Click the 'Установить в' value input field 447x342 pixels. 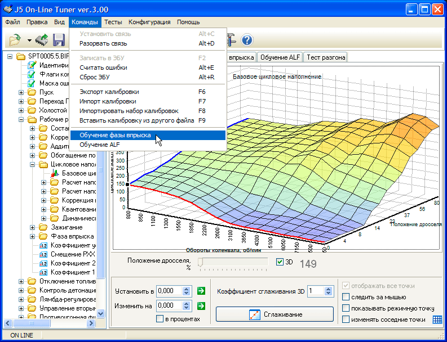[169, 291]
